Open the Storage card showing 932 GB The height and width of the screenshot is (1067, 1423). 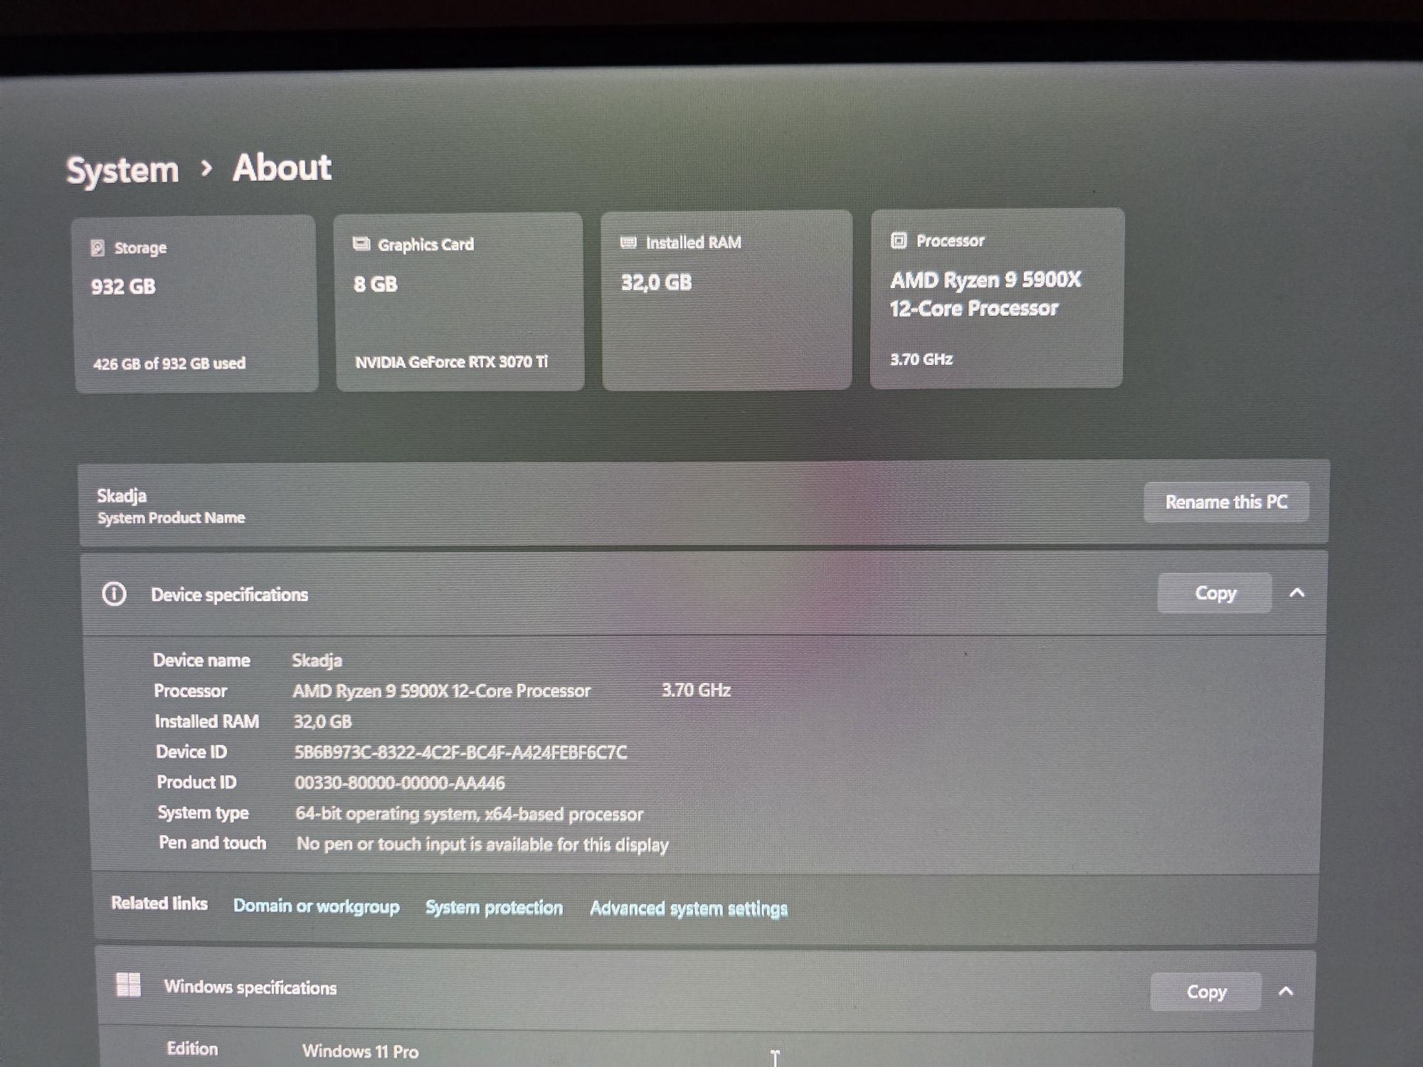tap(195, 304)
